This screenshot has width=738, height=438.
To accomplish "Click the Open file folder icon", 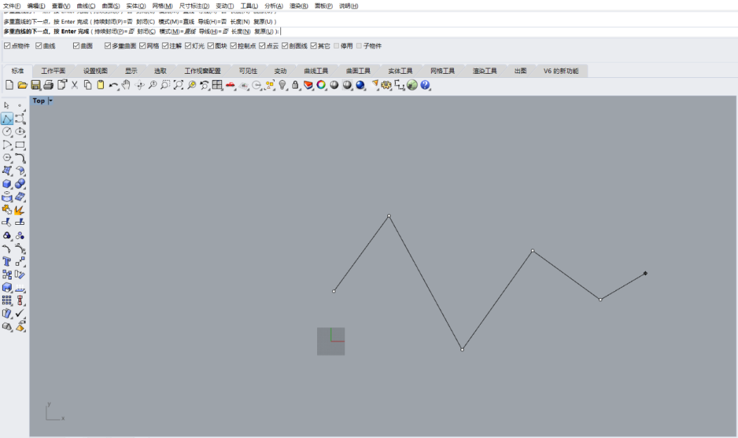I will [x=22, y=85].
